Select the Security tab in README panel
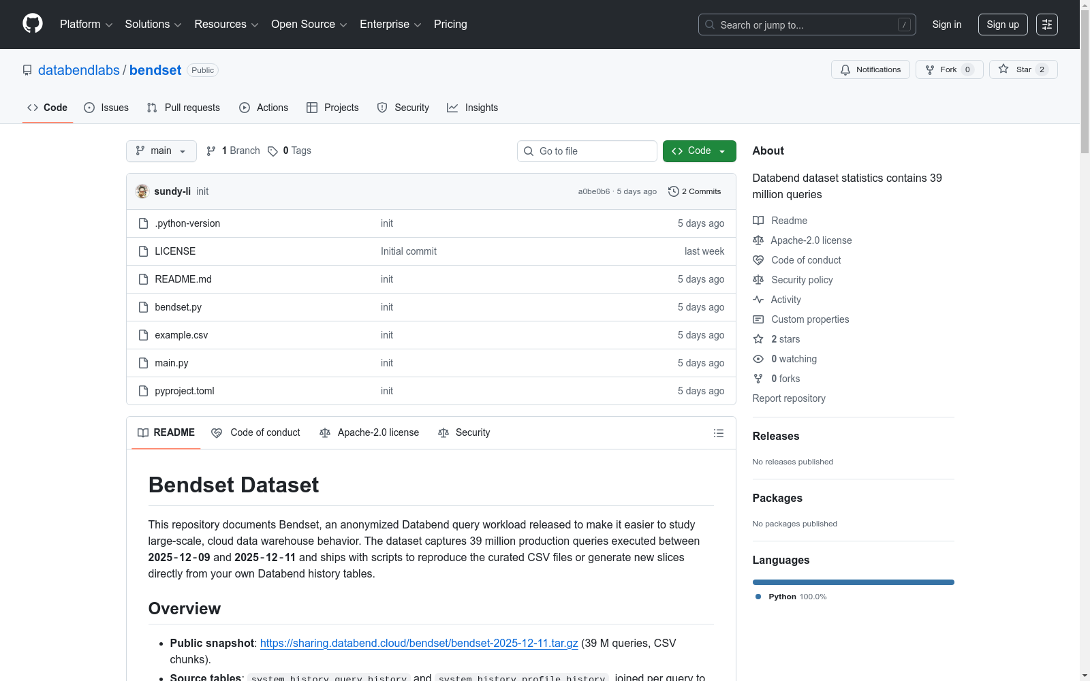The width and height of the screenshot is (1090, 681). [464, 432]
